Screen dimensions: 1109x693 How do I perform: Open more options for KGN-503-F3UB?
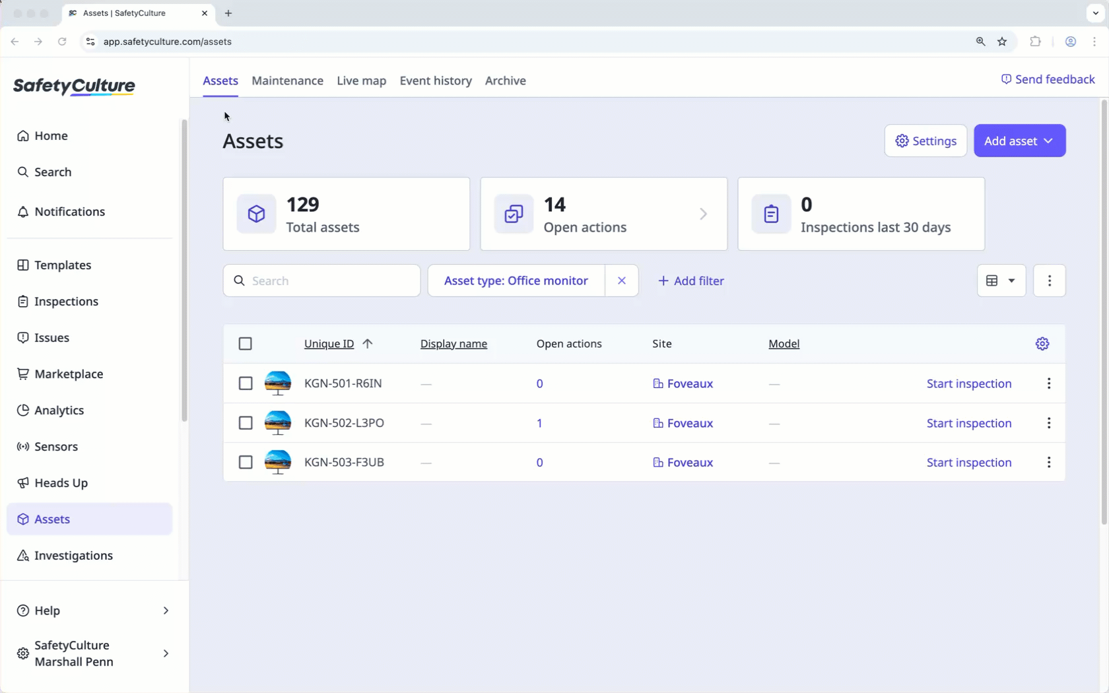tap(1049, 462)
